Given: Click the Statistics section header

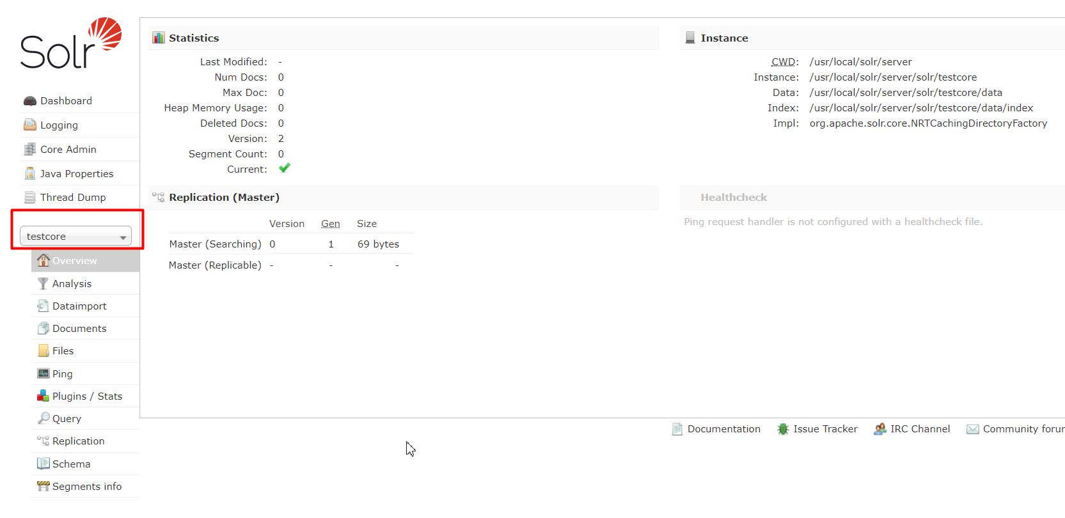Looking at the screenshot, I should coord(404,38).
